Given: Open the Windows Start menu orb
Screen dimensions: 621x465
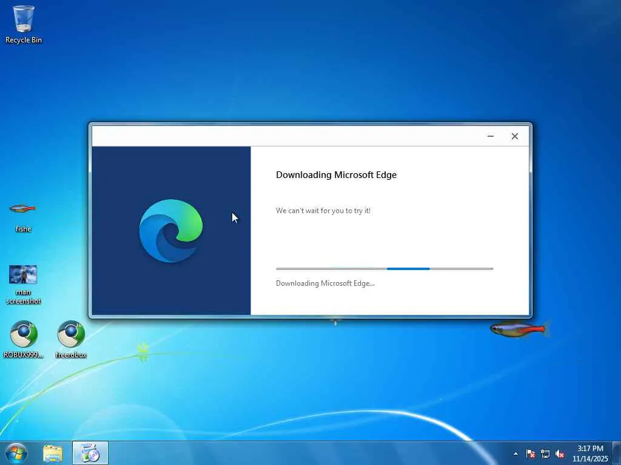Looking at the screenshot, I should pyautogui.click(x=16, y=453).
